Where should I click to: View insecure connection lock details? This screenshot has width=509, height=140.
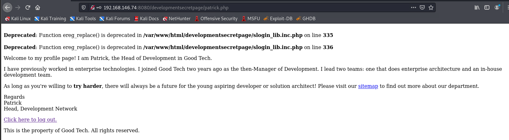point(92,7)
